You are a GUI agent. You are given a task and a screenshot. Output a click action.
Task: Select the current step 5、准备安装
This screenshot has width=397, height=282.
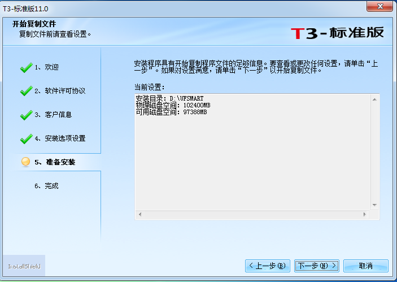pos(55,162)
